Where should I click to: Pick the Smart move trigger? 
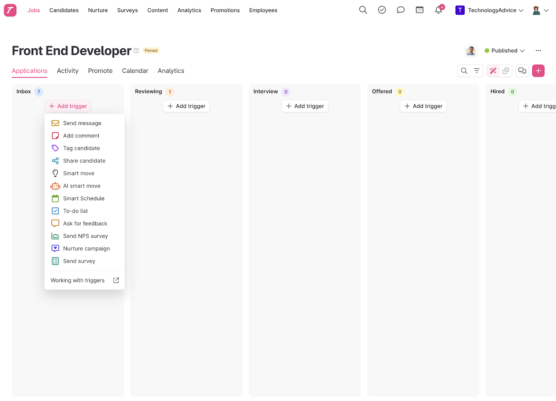point(84,173)
